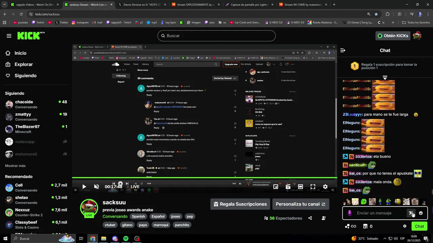Show hidden system tray icons
Viewport: 433px width, 243px height.
point(385,239)
